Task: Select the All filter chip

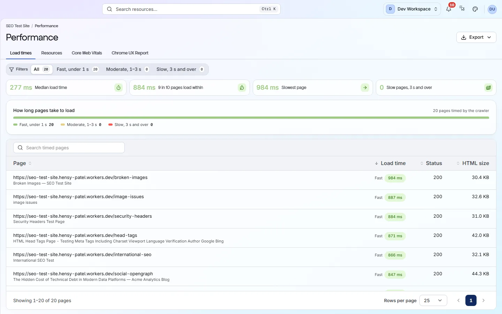Action: click(x=41, y=69)
